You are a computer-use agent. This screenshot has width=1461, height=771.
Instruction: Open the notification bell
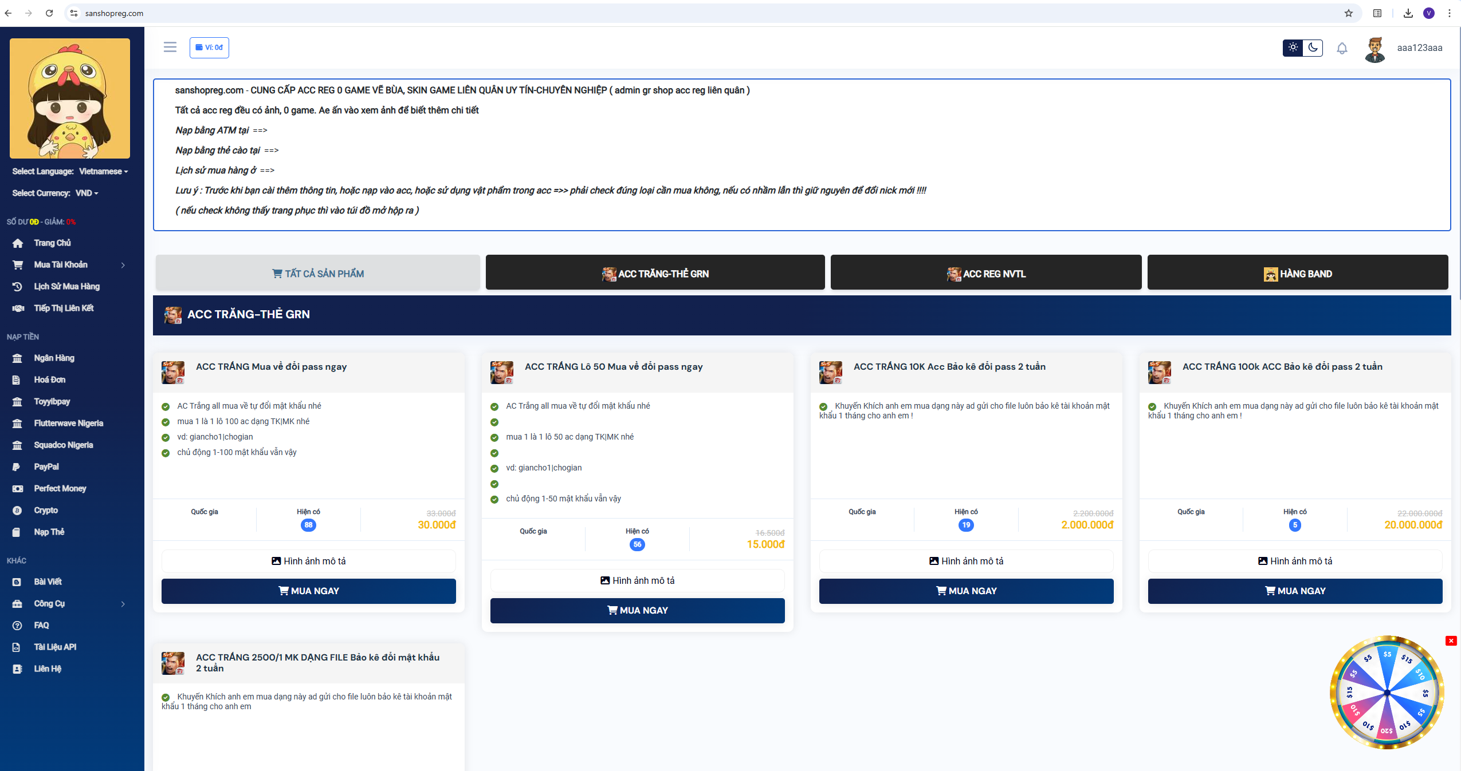click(1342, 48)
